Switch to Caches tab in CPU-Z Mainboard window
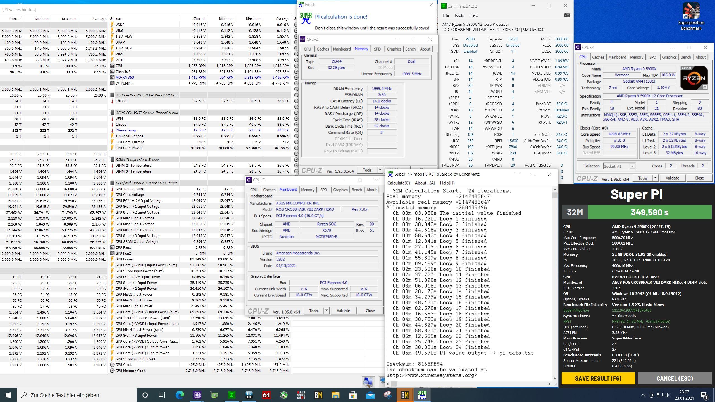715x402 pixels. (269, 190)
